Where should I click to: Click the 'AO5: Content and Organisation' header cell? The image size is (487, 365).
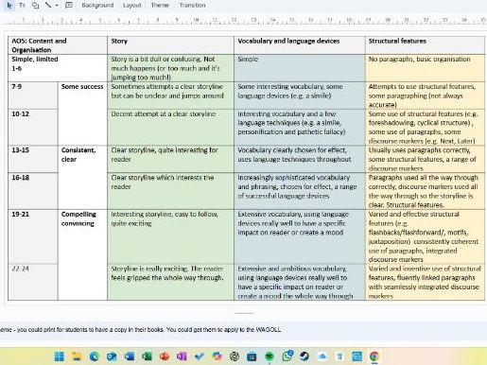(x=58, y=45)
